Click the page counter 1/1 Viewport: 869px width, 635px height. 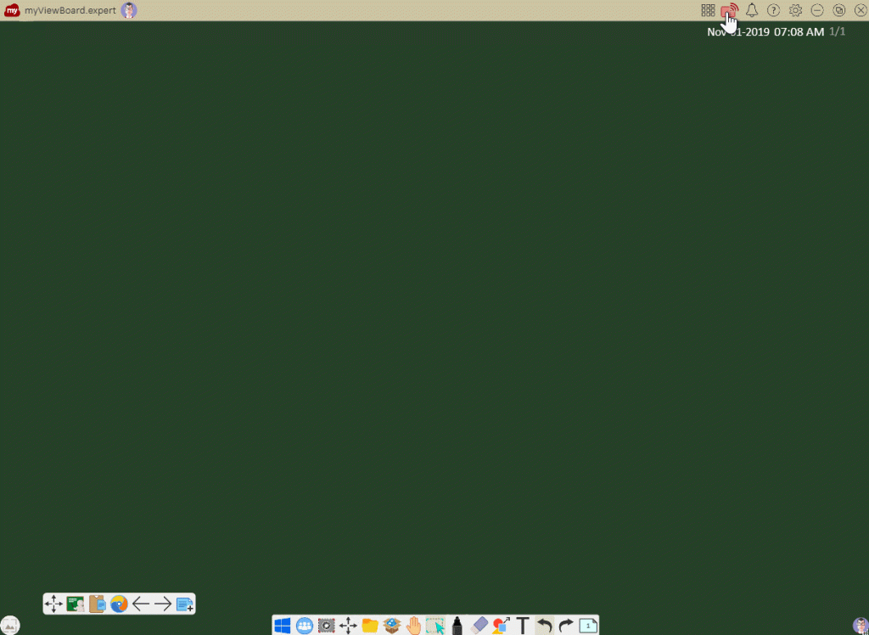pos(837,31)
